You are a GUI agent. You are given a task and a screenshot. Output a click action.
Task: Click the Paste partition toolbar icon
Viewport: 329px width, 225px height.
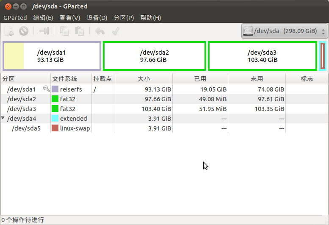pyautogui.click(x=80, y=31)
